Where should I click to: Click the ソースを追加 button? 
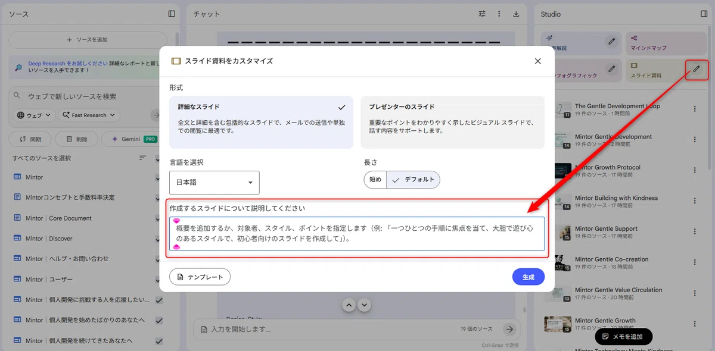88,40
